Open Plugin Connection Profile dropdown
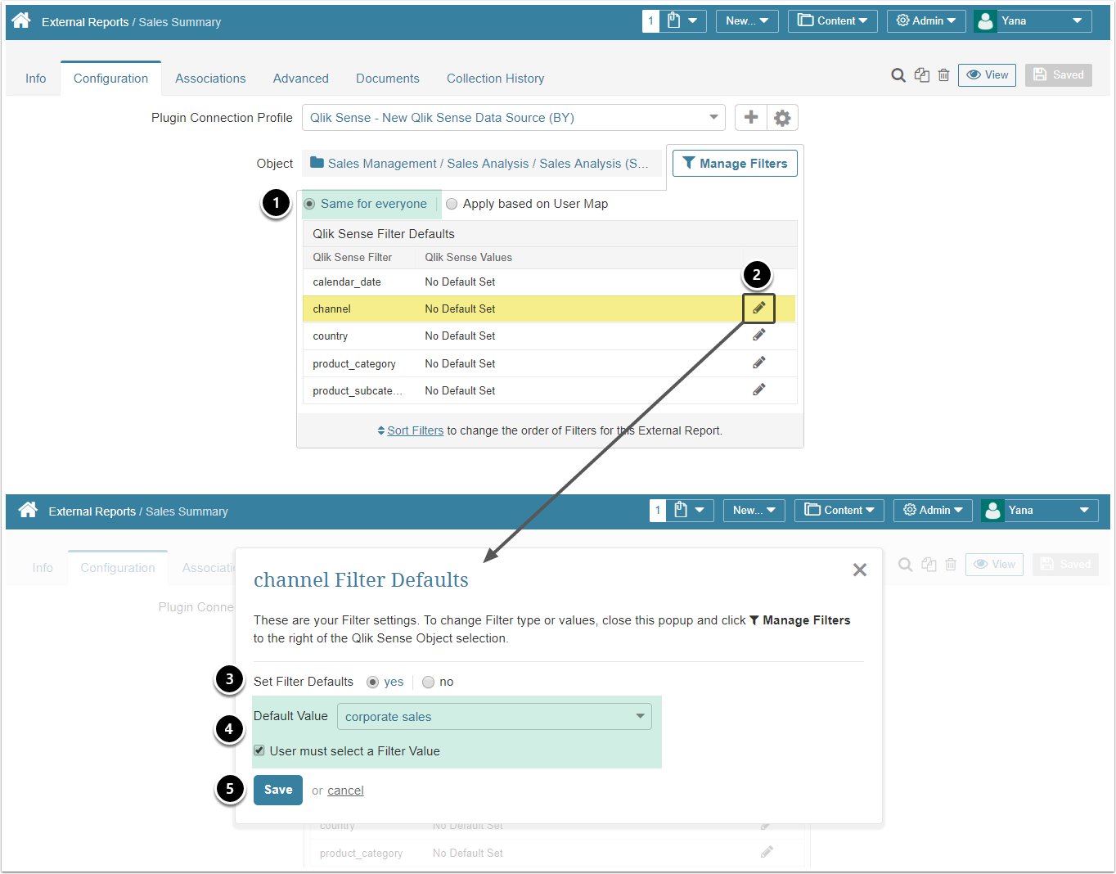 [514, 118]
